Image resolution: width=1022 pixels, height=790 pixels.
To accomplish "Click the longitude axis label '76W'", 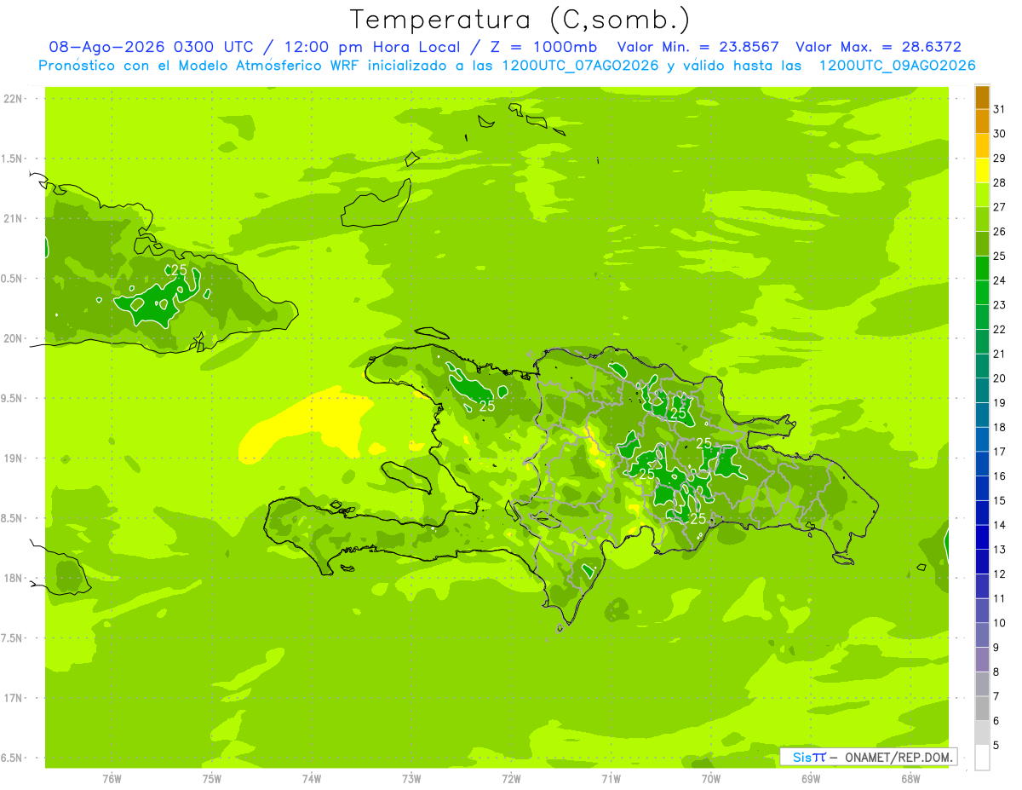I will tap(112, 779).
